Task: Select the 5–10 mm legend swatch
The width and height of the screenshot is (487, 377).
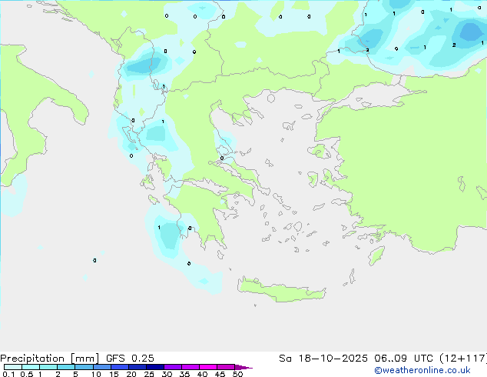Action: 84,367
